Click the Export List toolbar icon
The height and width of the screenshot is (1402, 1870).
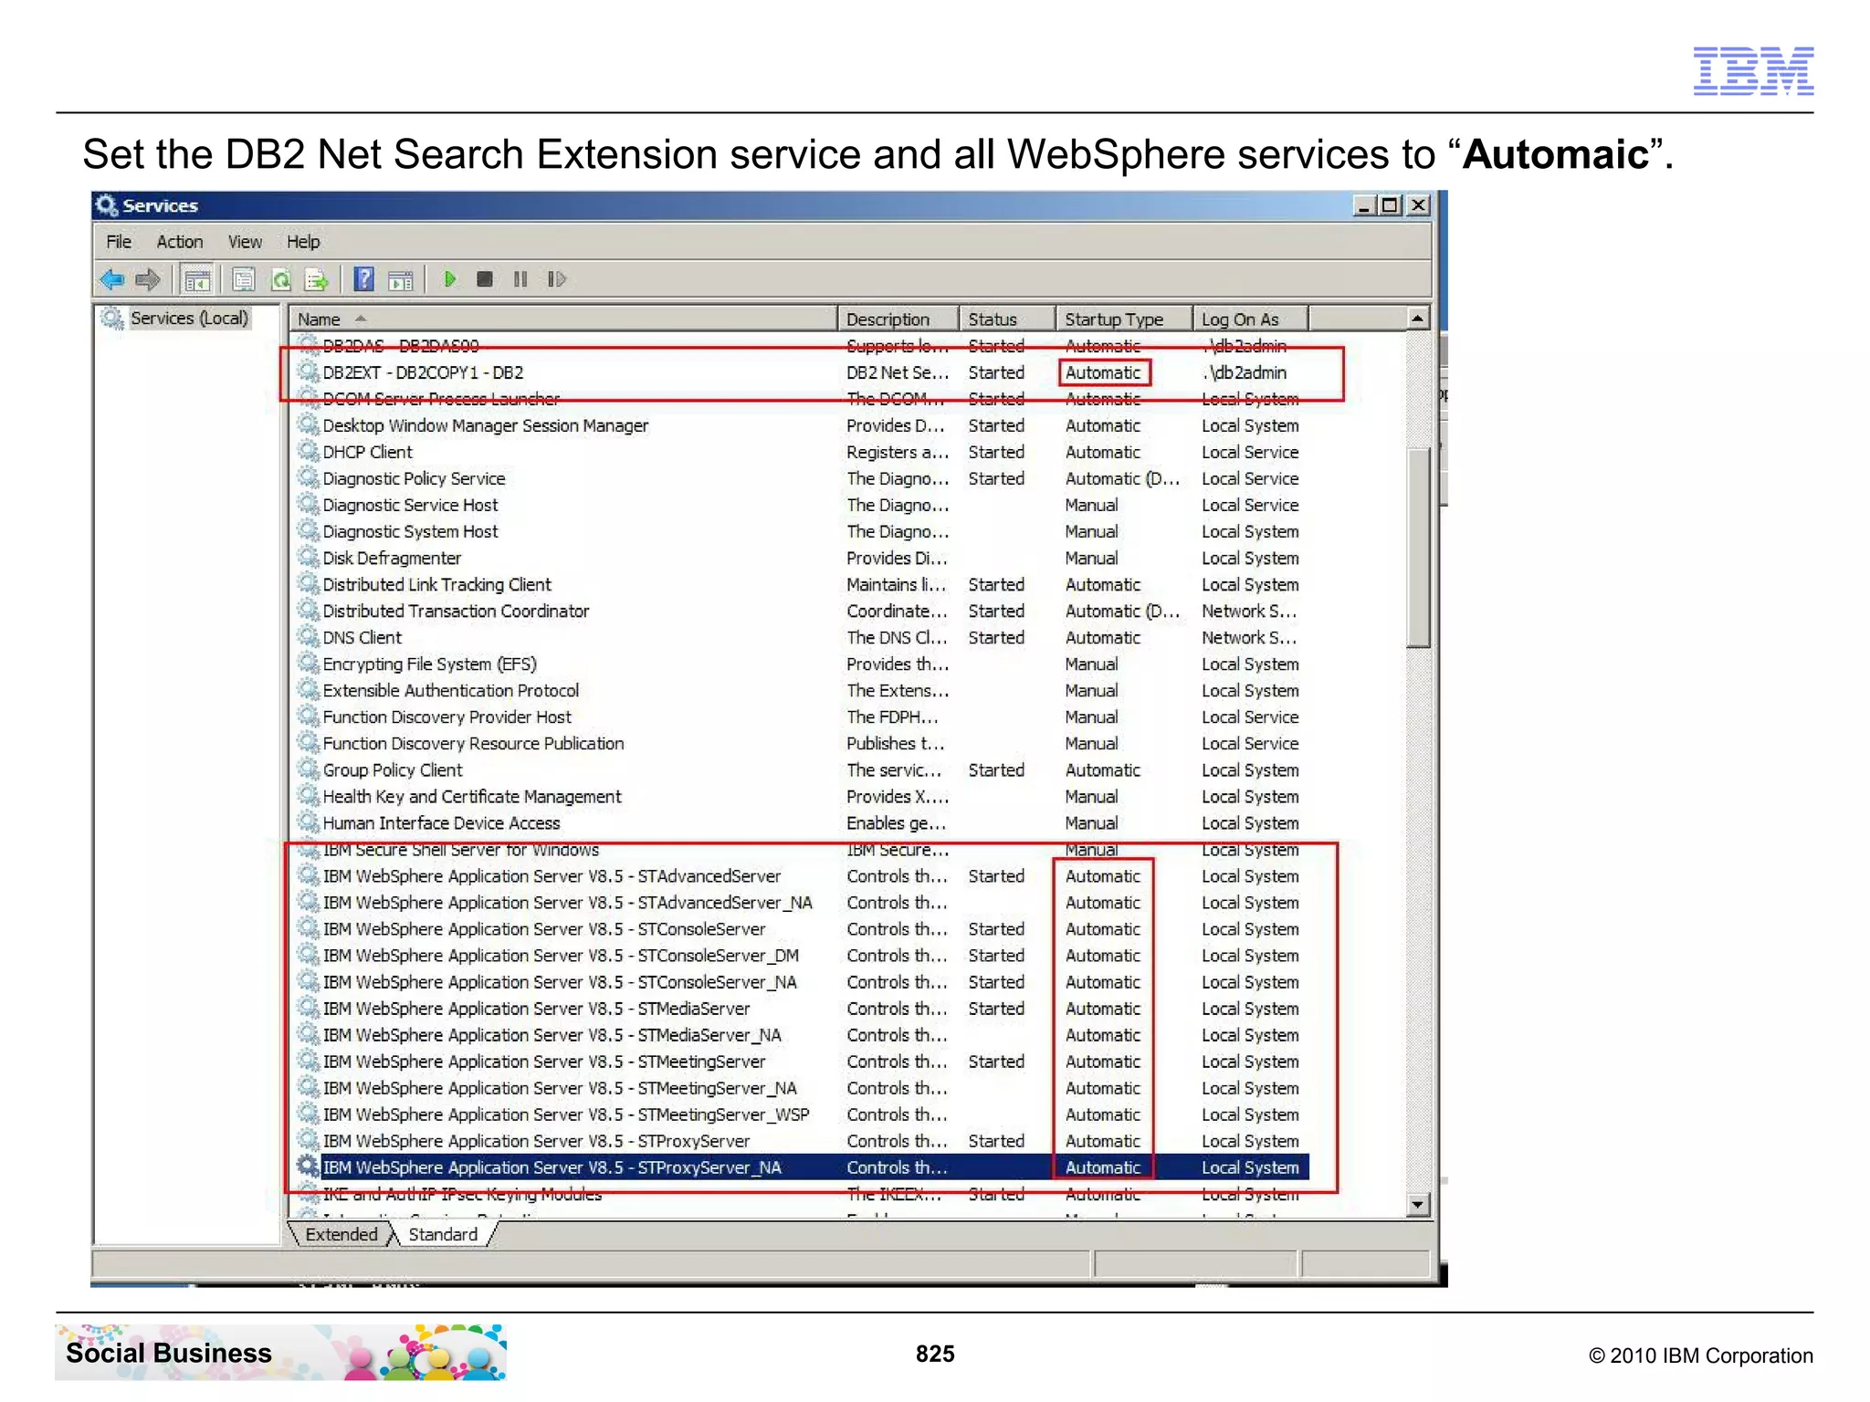point(316,279)
